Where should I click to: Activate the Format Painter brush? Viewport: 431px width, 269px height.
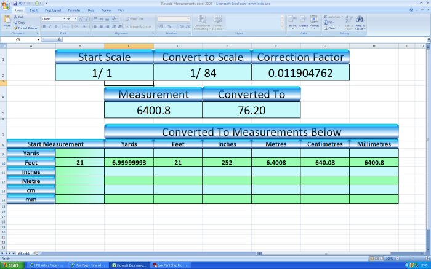[x=26, y=28]
